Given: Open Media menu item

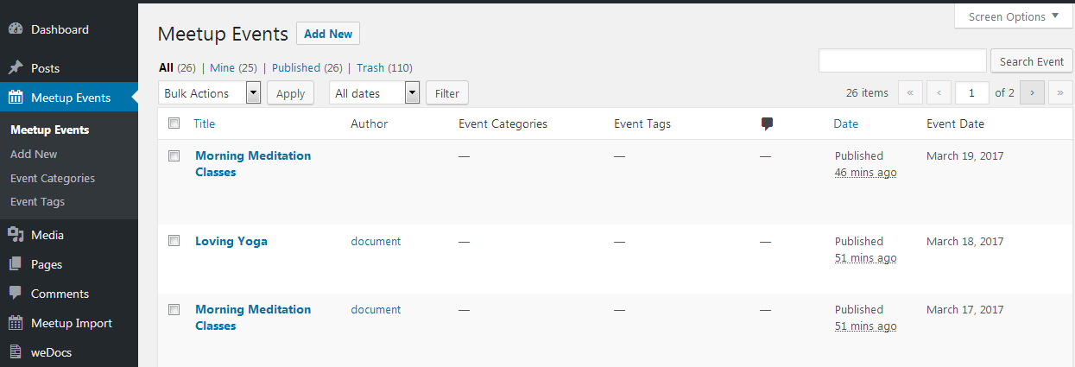Looking at the screenshot, I should (47, 235).
